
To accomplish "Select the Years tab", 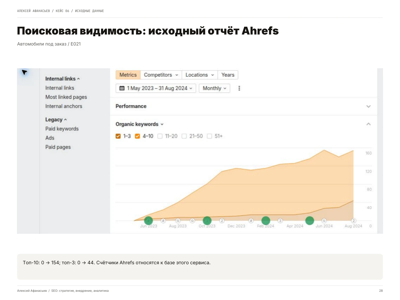I will (228, 75).
